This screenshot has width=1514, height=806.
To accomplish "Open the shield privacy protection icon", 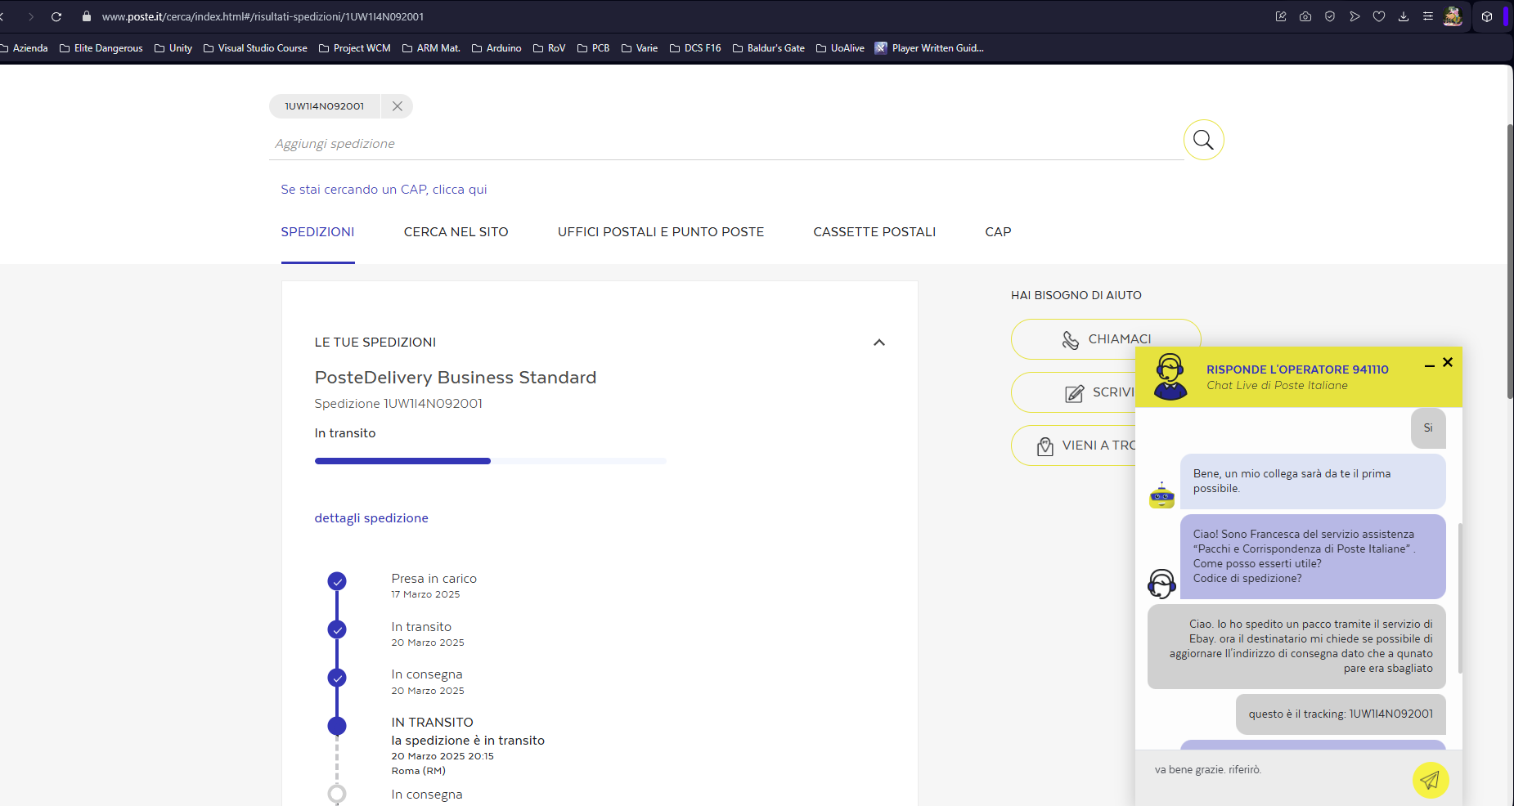I will [1330, 16].
